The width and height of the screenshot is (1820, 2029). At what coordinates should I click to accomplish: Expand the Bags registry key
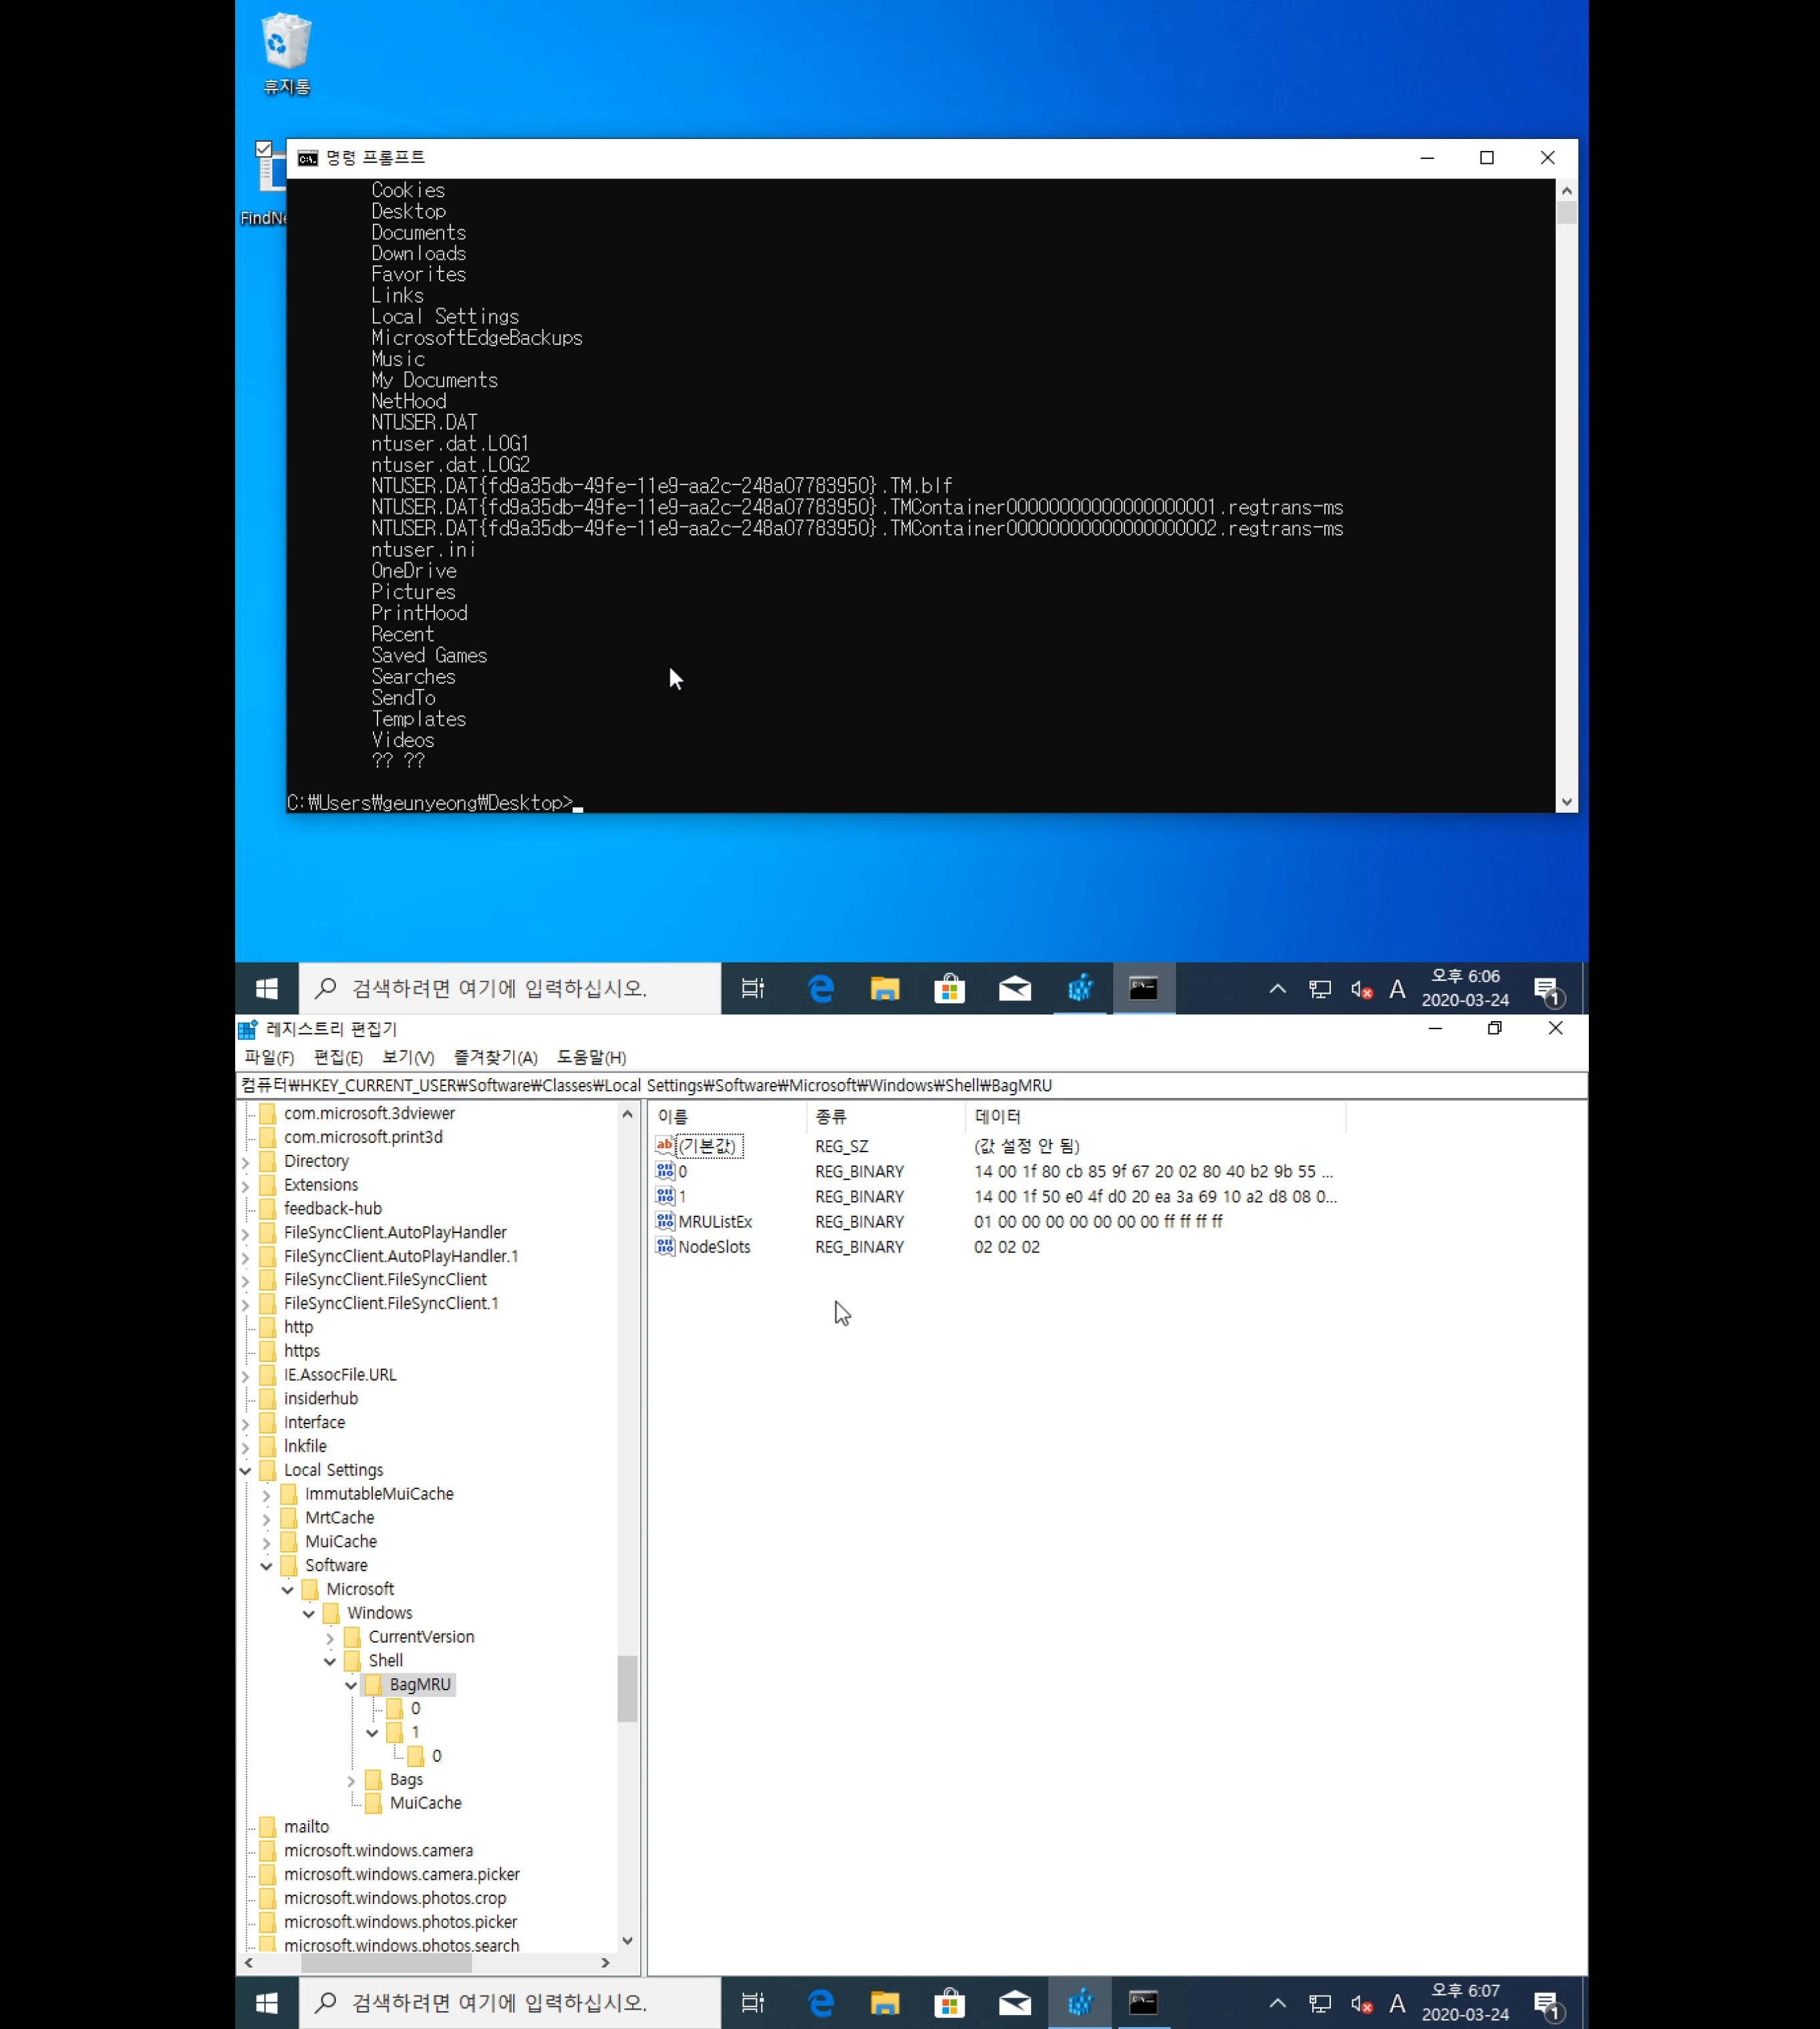[351, 1780]
